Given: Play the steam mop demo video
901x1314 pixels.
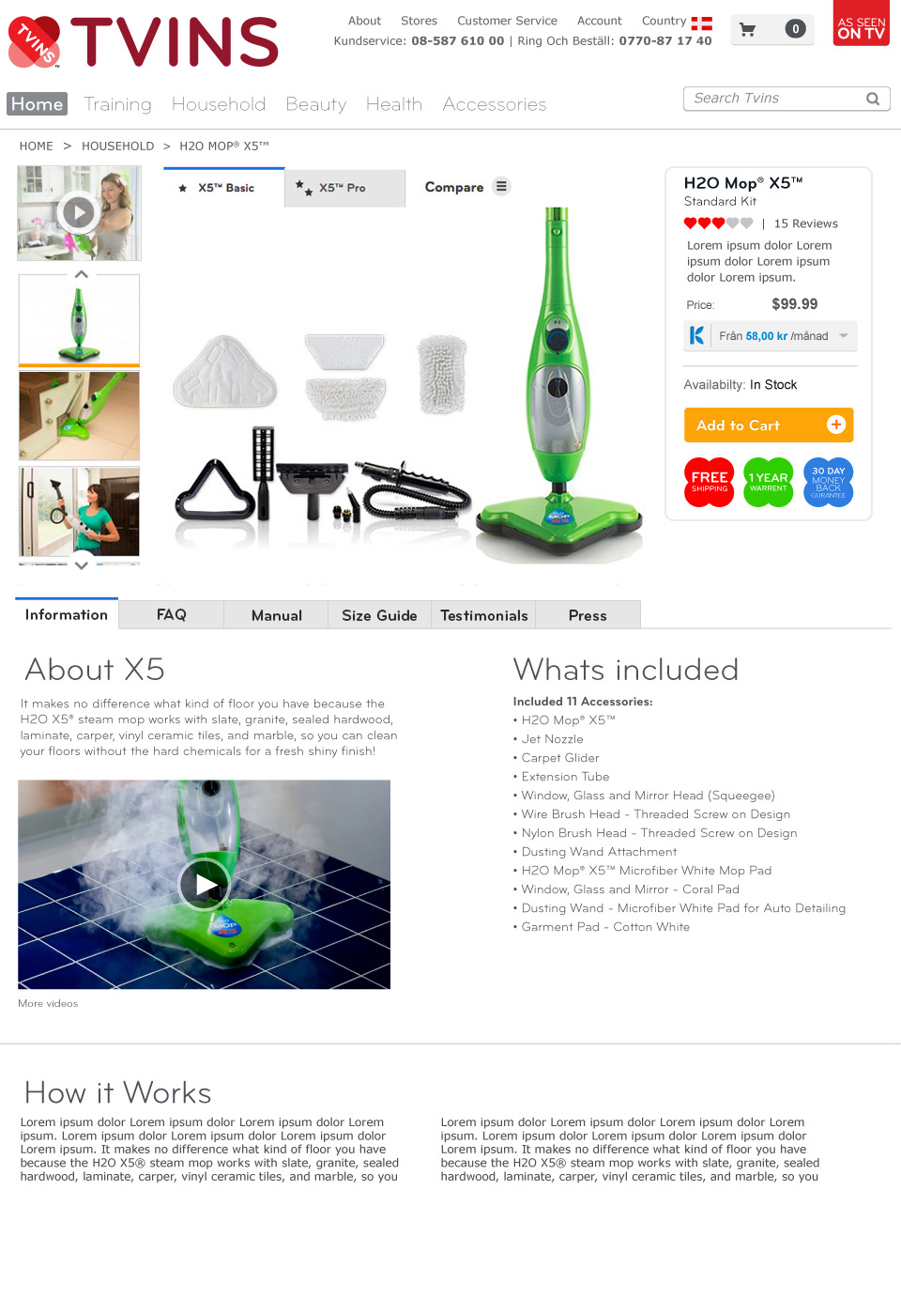Looking at the screenshot, I should coord(204,885).
